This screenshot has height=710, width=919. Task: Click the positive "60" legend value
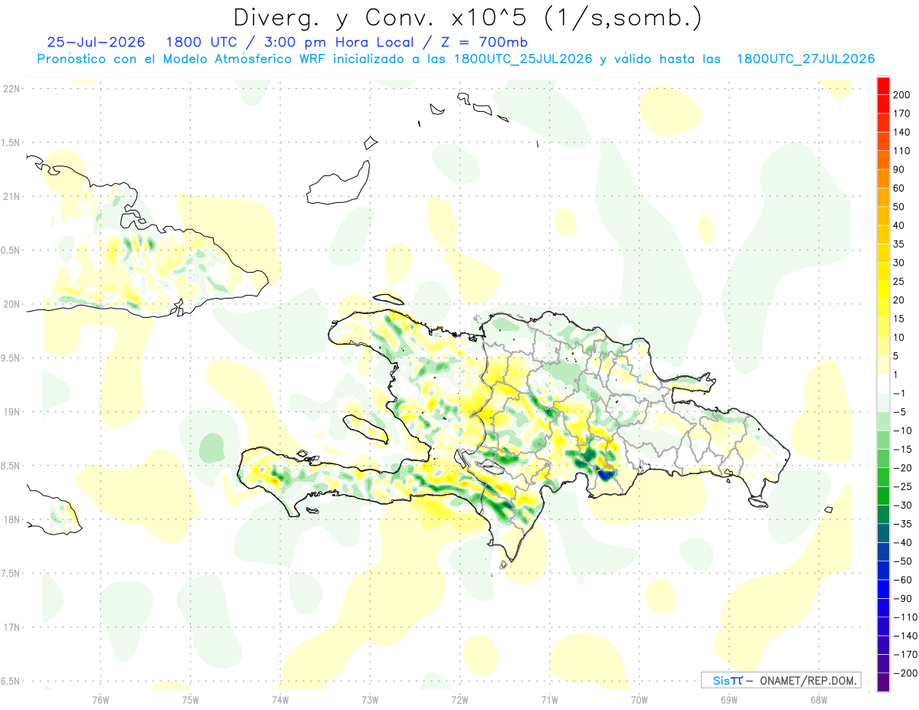tap(899, 188)
